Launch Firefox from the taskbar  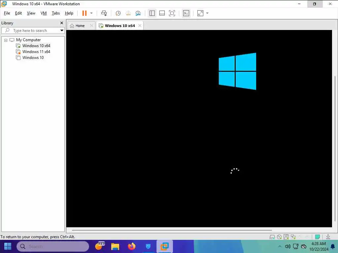131,246
